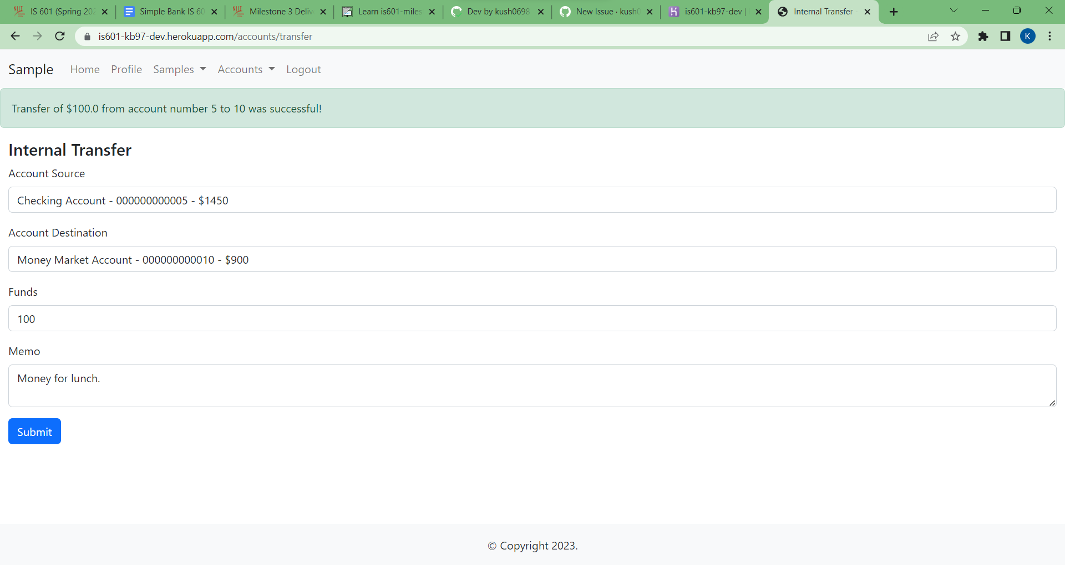
Task: Bookmark this page with the star icon
Action: (x=956, y=36)
